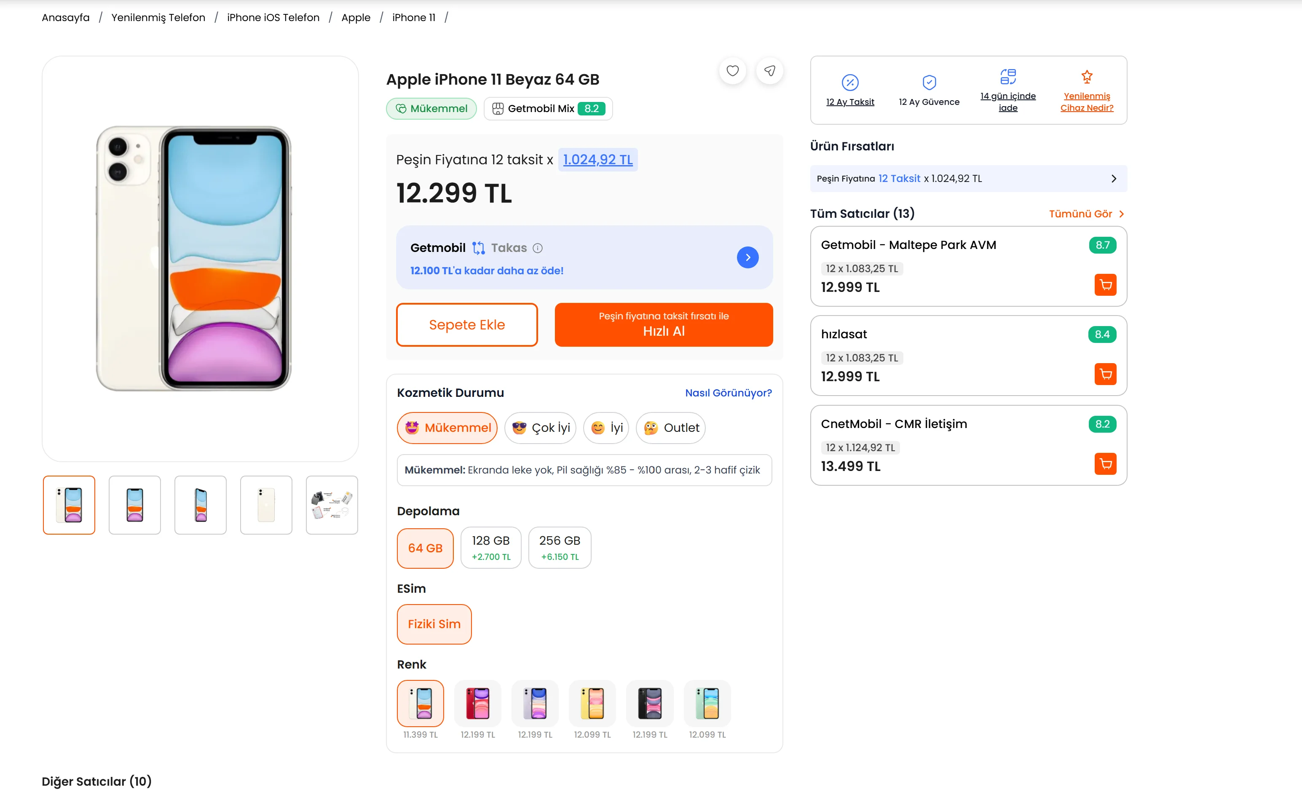Open Nasıl Görünüyor? link
This screenshot has width=1302, height=792.
click(x=728, y=393)
